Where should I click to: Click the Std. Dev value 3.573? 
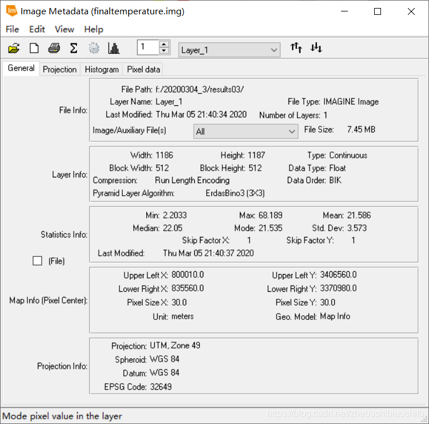pos(357,228)
